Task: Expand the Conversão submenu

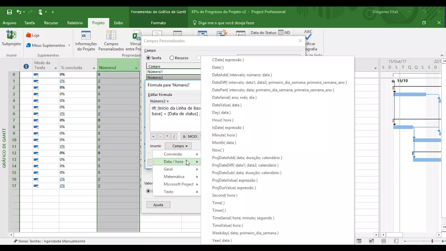Action: click(177, 154)
